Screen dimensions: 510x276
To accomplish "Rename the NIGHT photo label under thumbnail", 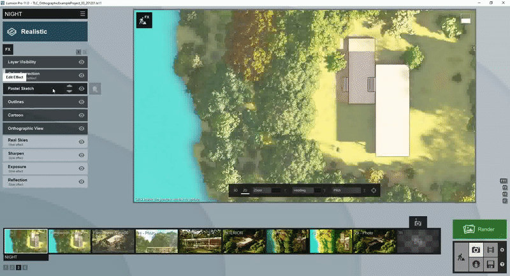I will pos(26,257).
